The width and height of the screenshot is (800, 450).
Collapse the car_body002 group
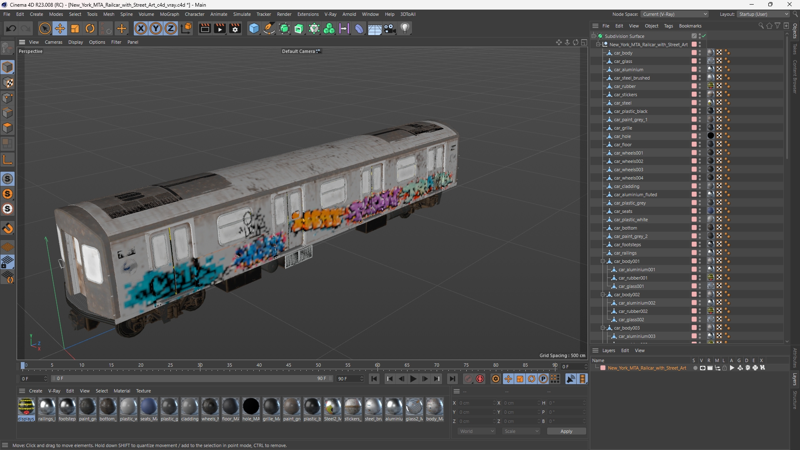coord(603,295)
